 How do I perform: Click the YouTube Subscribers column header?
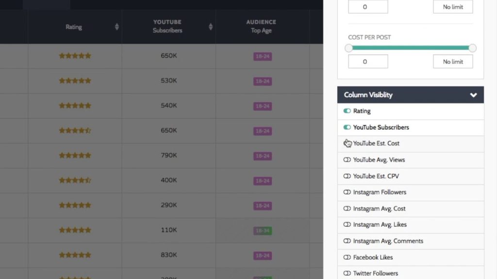pos(168,26)
